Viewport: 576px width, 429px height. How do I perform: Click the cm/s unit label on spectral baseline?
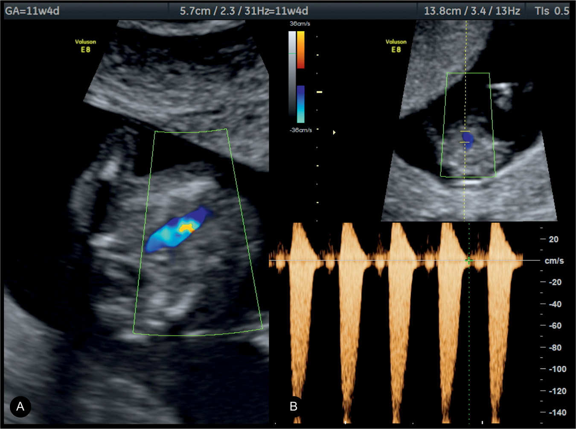pos(554,260)
